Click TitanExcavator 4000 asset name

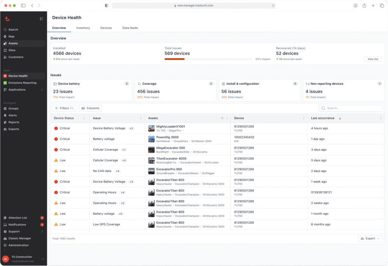pos(171,159)
